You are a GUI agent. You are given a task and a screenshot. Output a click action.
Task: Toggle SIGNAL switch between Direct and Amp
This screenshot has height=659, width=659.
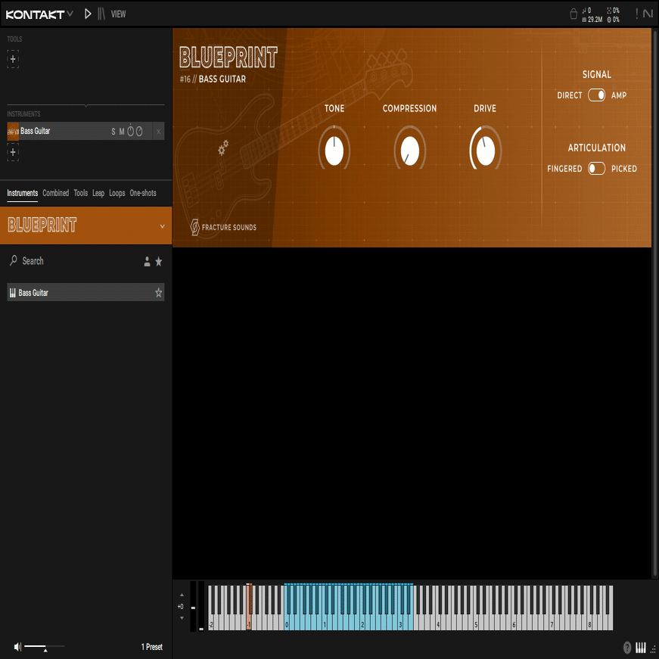[596, 95]
